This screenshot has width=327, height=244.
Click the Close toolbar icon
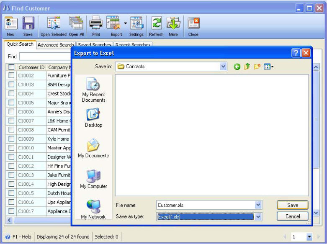(x=193, y=23)
